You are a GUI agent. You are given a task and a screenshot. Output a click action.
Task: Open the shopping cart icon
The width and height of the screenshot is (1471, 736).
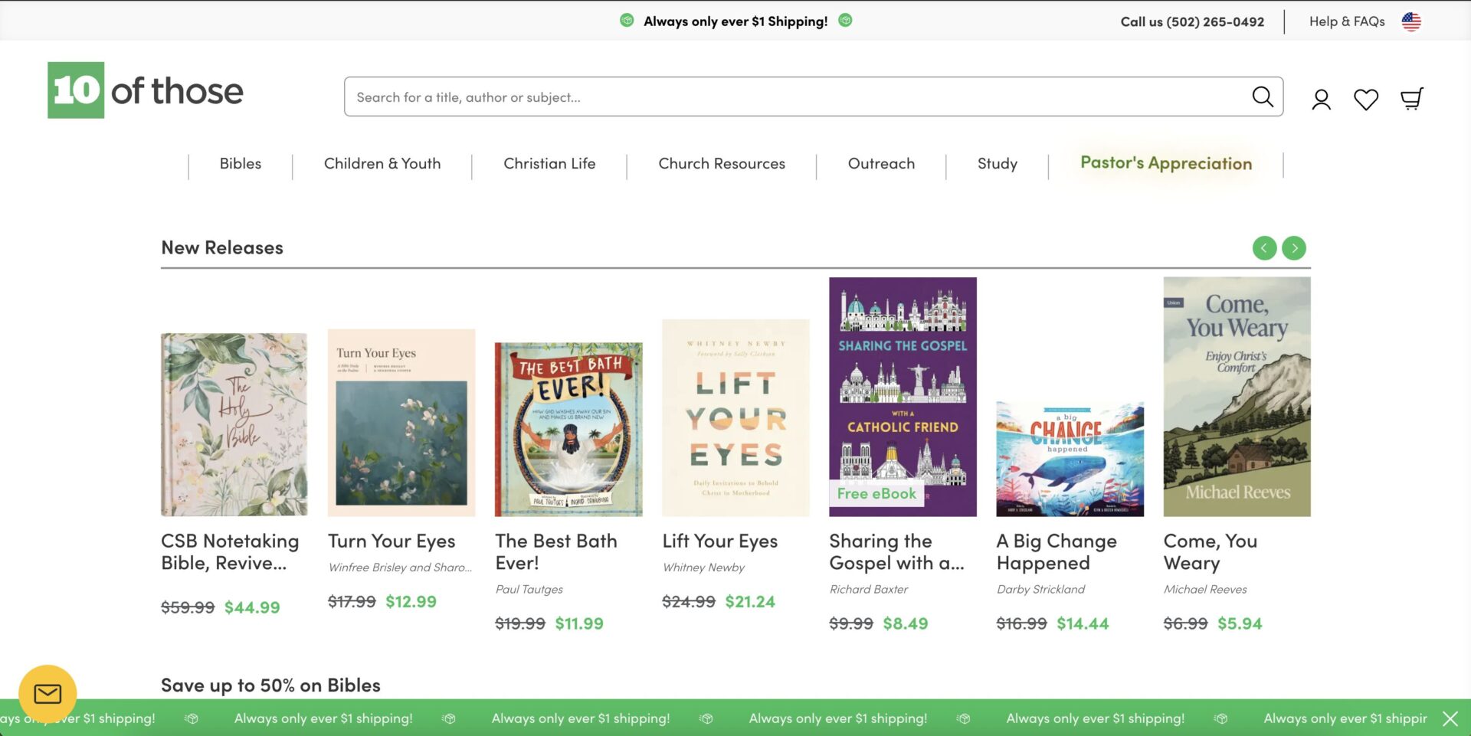click(1411, 99)
